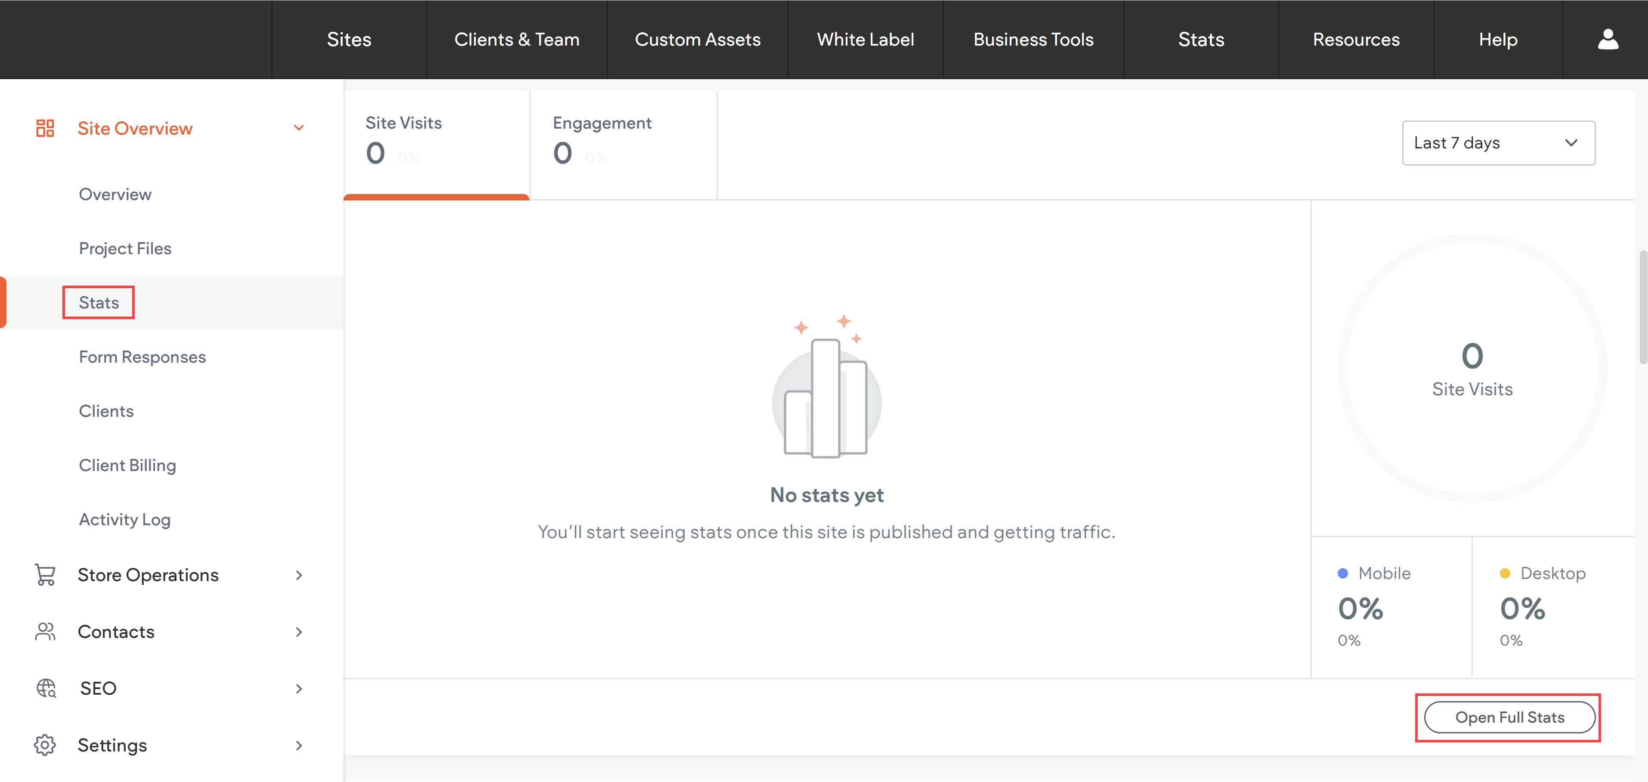Open Stats in the top navigation
The width and height of the screenshot is (1648, 782).
(x=1201, y=39)
